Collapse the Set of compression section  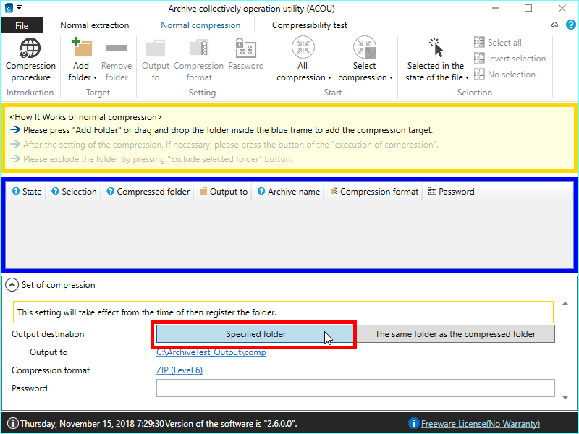12,285
